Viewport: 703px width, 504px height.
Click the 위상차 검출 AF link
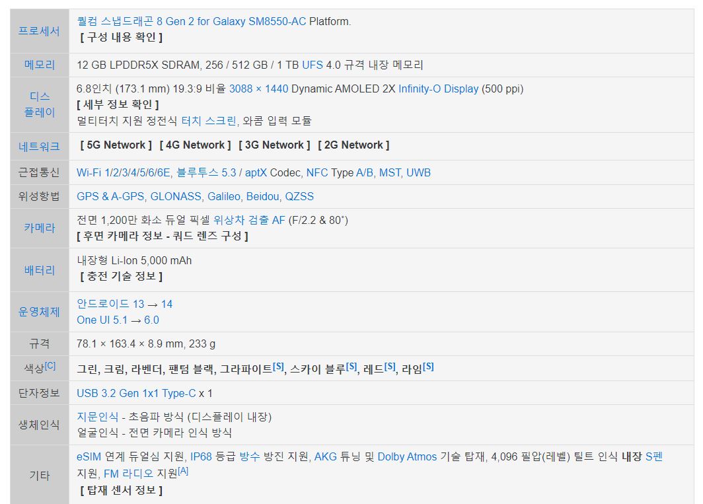tap(249, 220)
